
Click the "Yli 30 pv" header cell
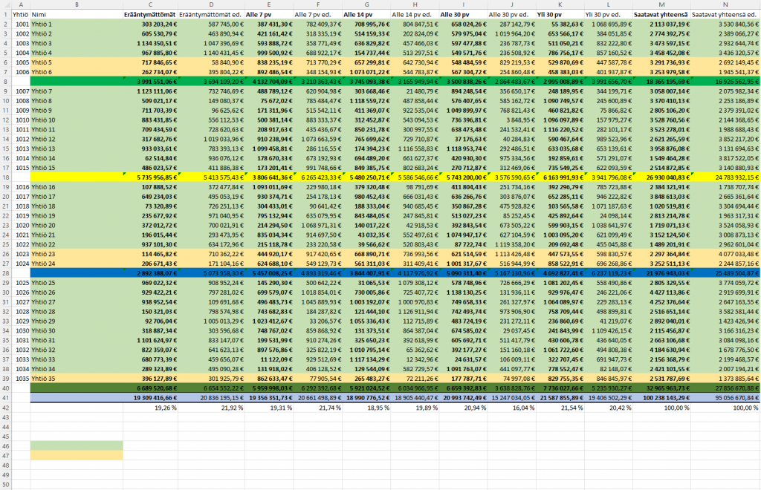tap(560, 14)
